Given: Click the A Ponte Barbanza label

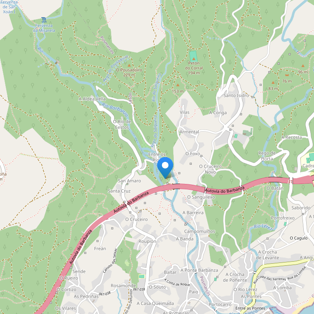Looking at the screenshot, I should click(199, 270).
